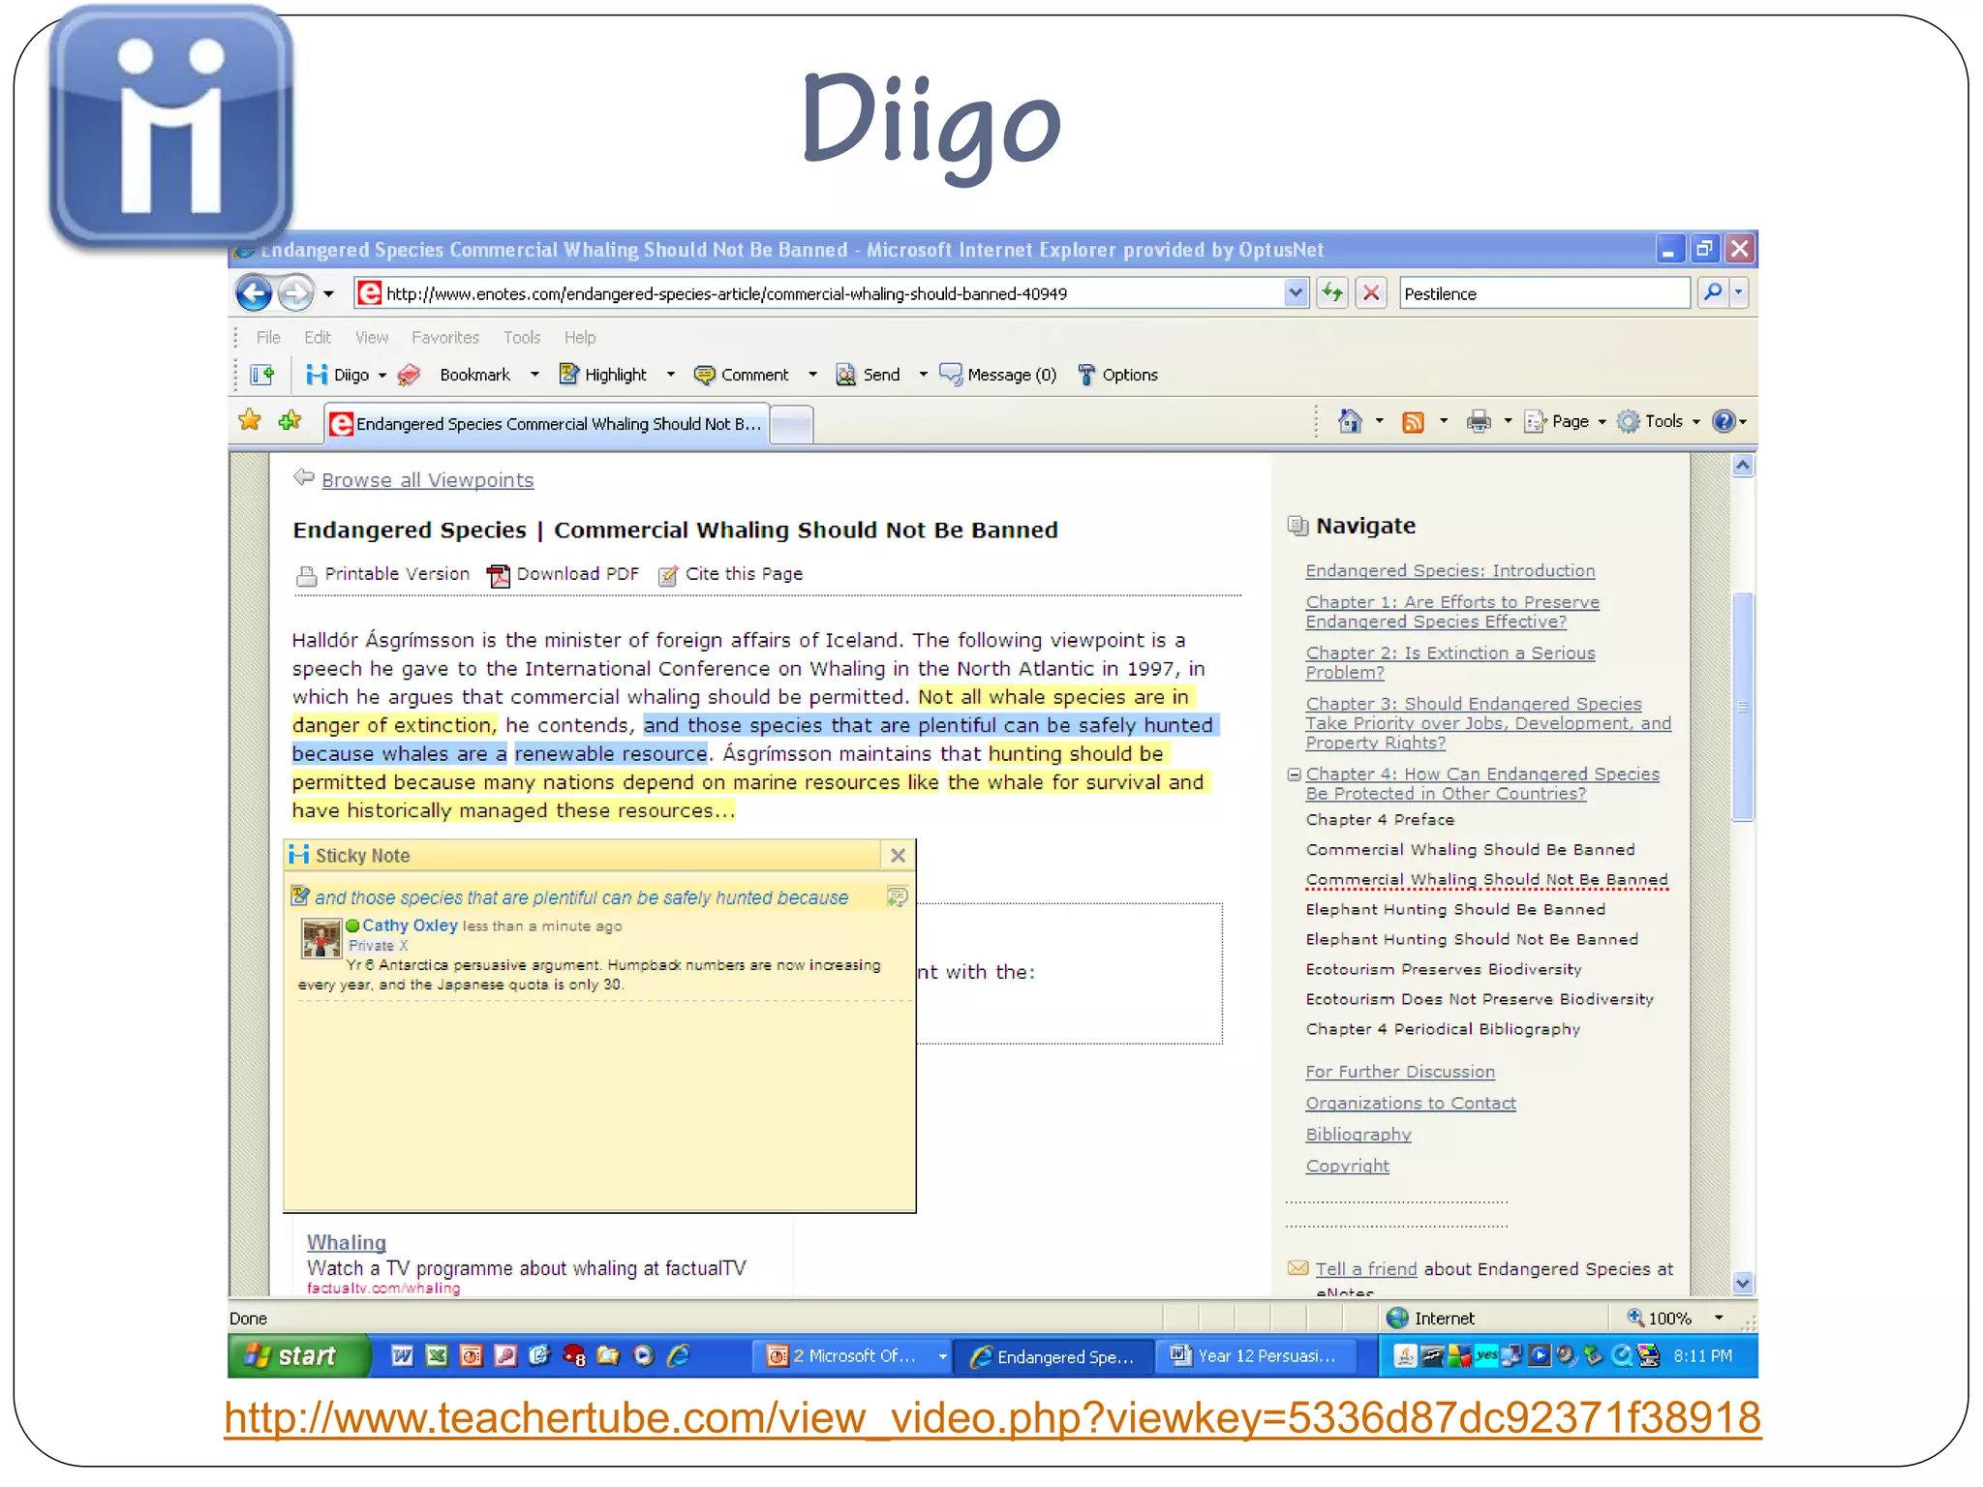Screen dimensions: 1983x1487
Task: Click the Diigo Comment icon
Action: tap(705, 375)
